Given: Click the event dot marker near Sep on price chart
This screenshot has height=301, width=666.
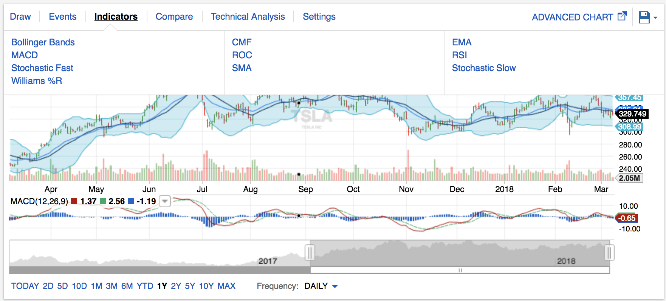Looking at the screenshot, I should click(x=299, y=103).
